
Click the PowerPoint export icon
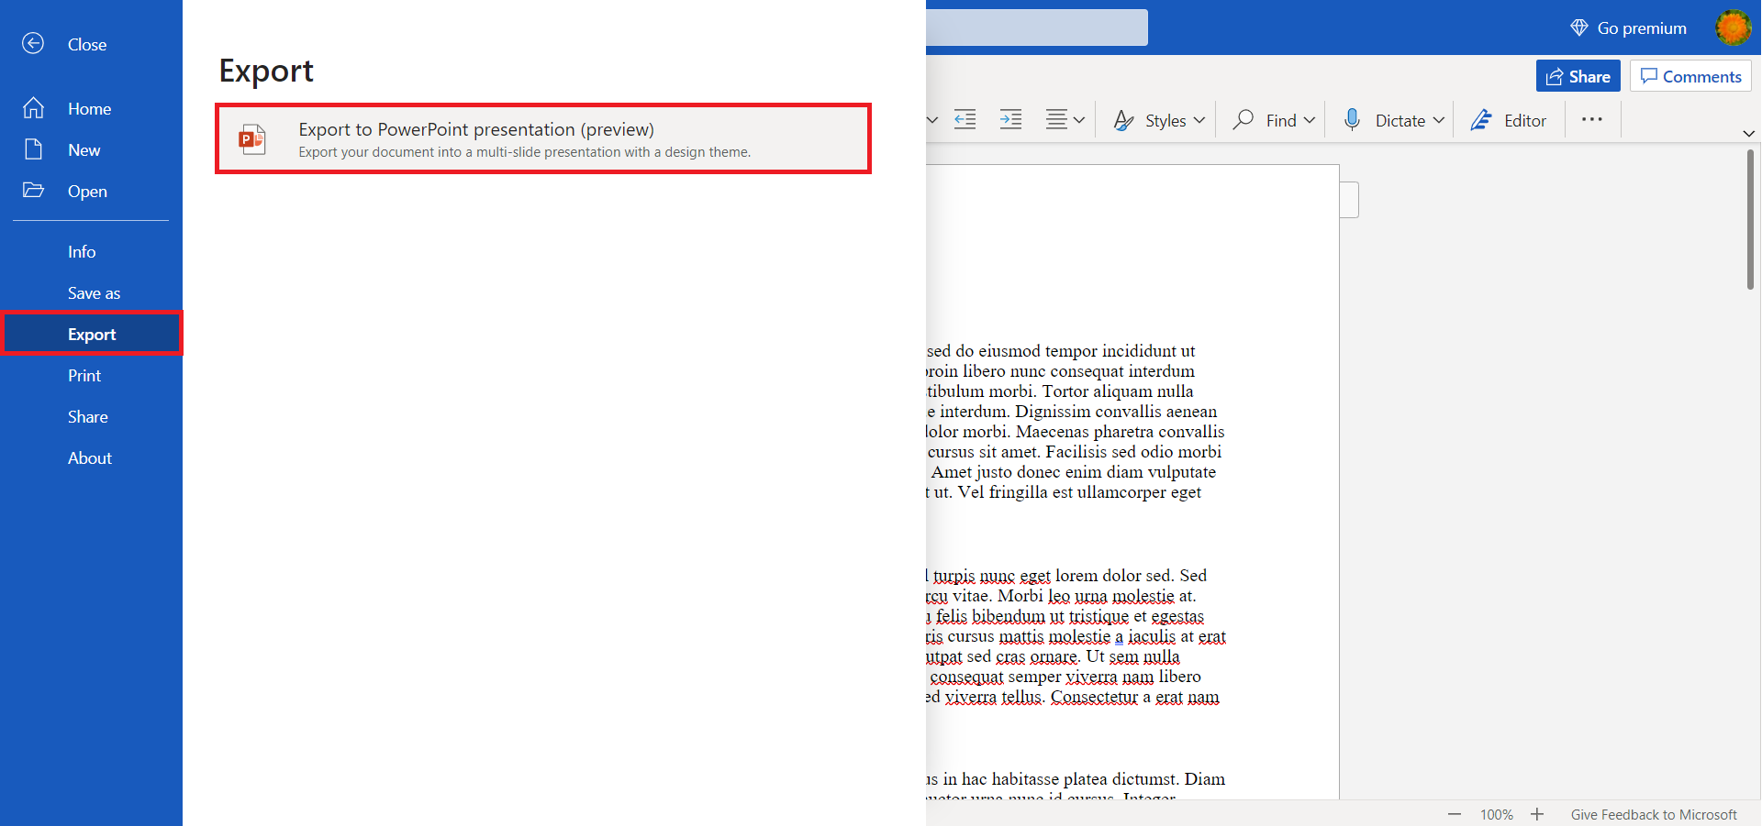click(251, 139)
